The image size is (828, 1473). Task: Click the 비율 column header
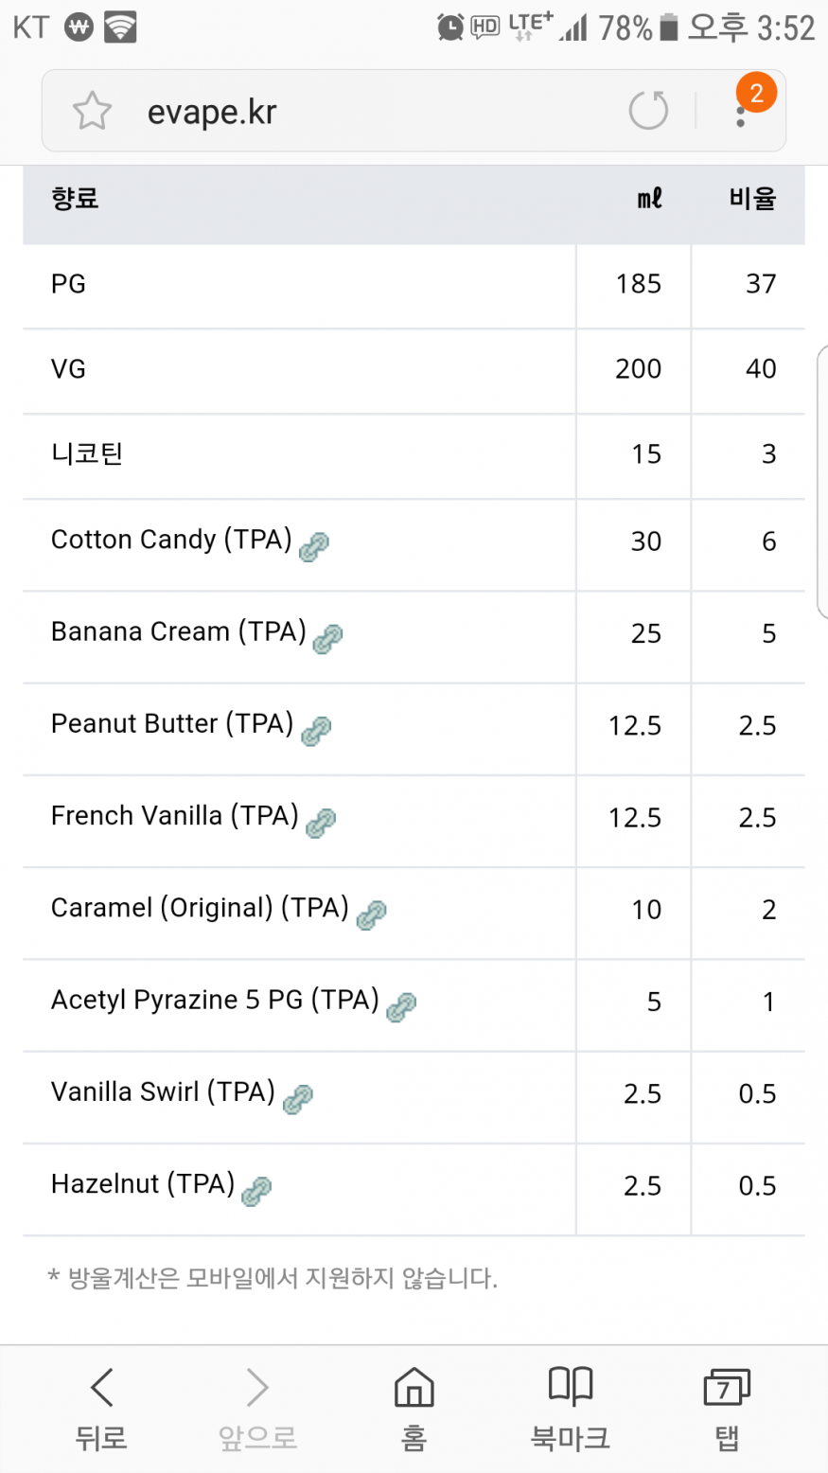[x=752, y=199]
